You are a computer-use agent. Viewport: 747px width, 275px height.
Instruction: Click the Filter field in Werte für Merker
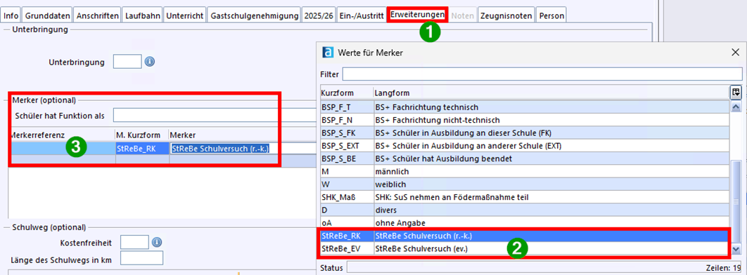click(x=542, y=74)
